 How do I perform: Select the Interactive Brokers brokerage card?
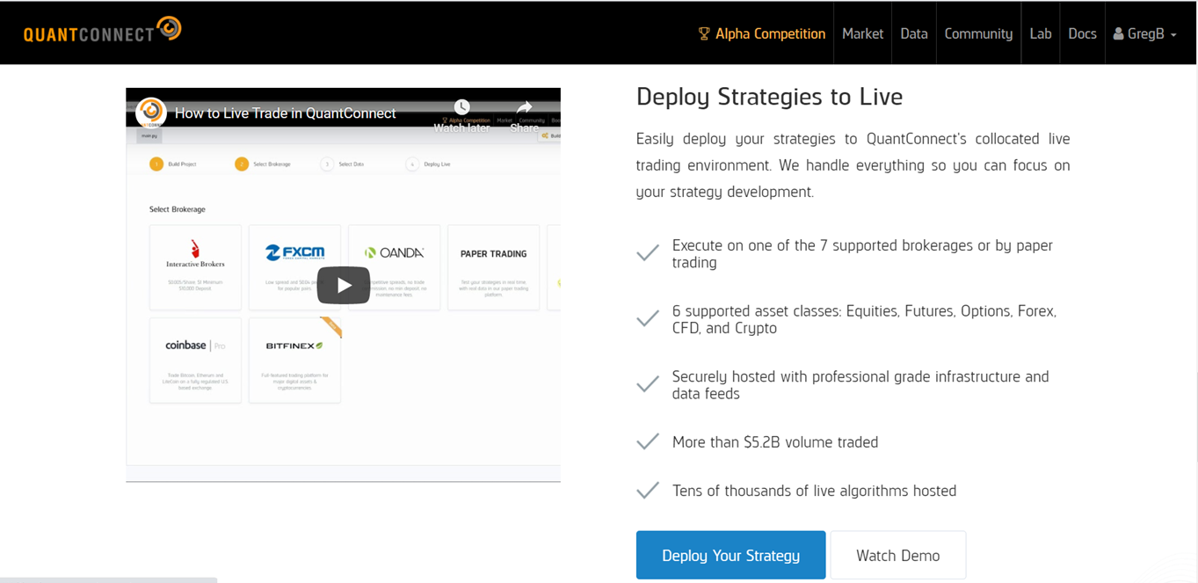(x=195, y=267)
